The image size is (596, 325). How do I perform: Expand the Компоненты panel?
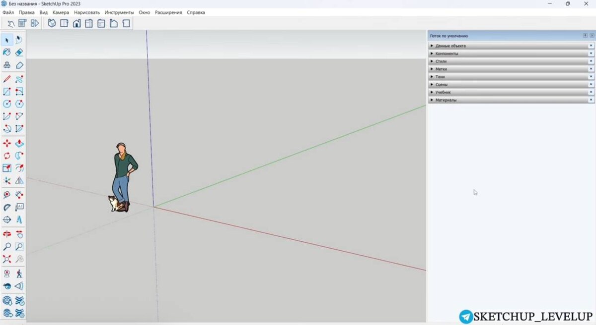pyautogui.click(x=511, y=54)
